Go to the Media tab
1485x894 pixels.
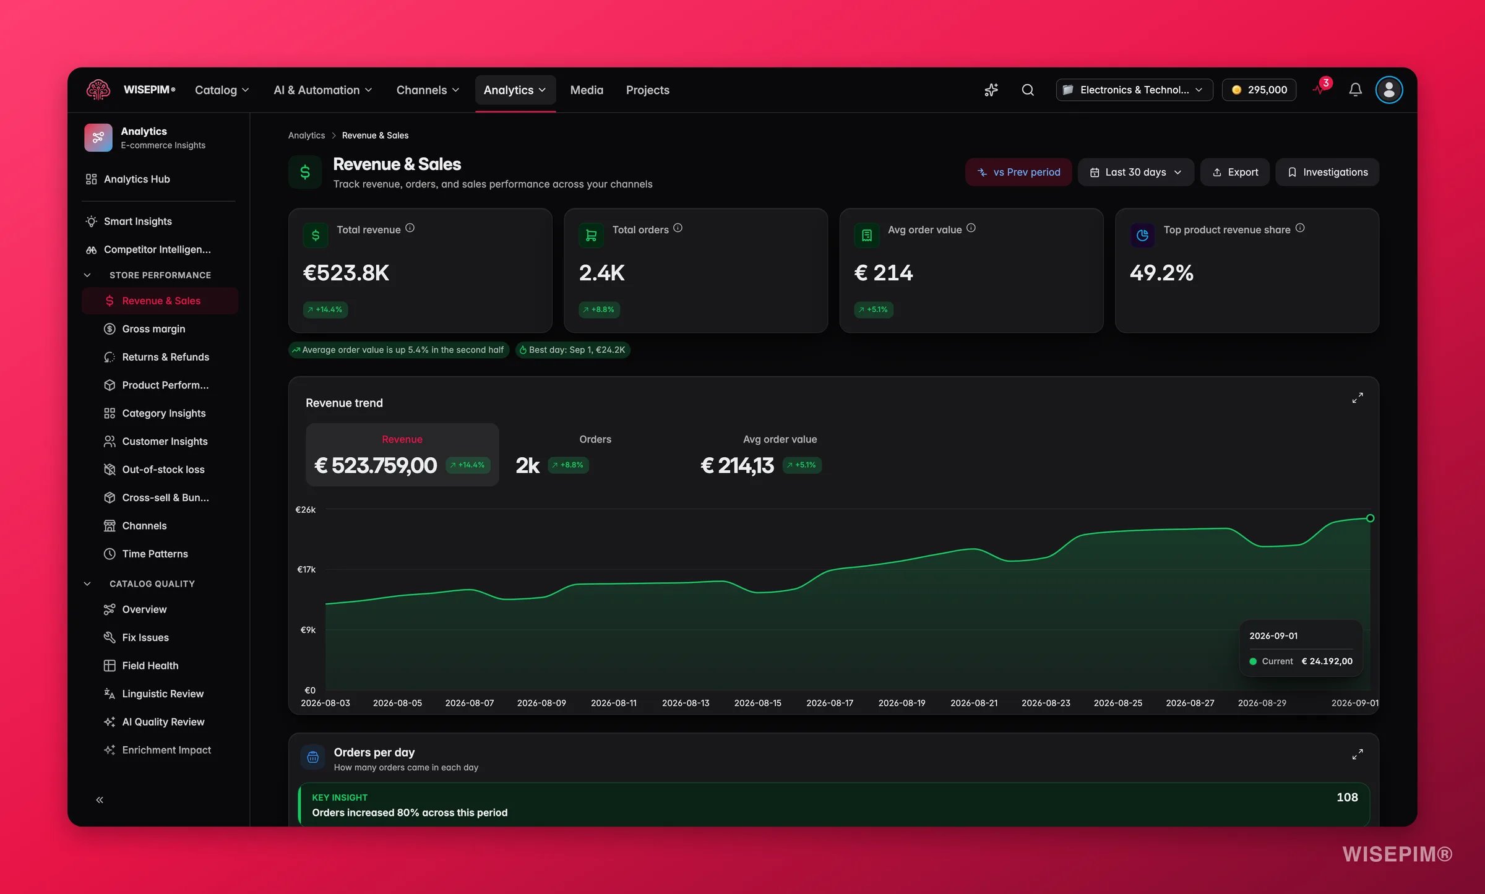(586, 90)
